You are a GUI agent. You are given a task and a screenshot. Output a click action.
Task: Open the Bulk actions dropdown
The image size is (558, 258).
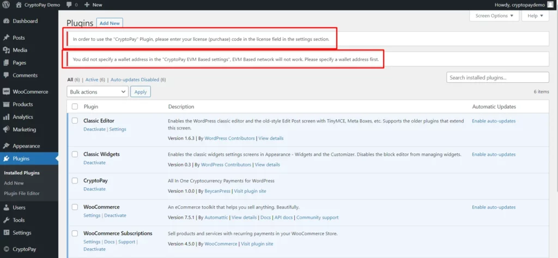[x=98, y=91]
